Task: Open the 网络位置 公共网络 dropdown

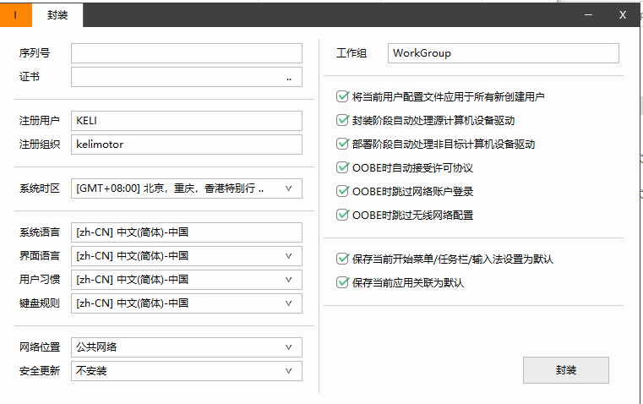Action: click(187, 347)
